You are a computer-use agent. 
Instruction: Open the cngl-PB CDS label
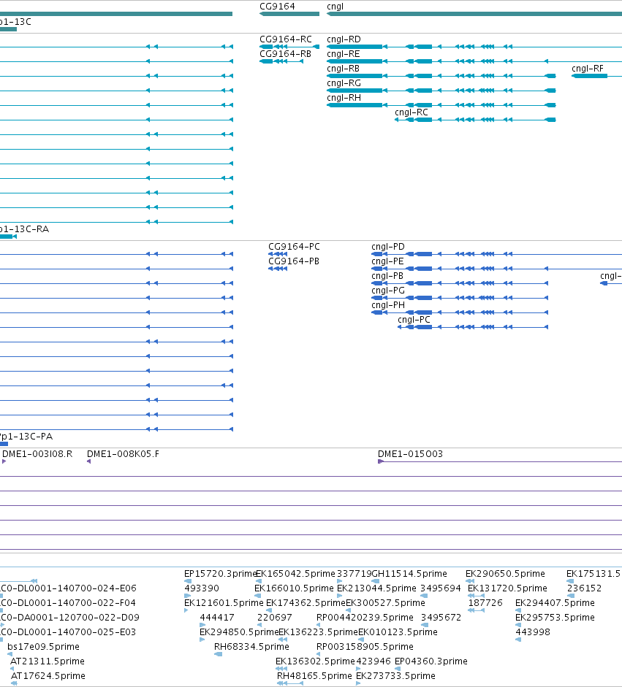[387, 275]
